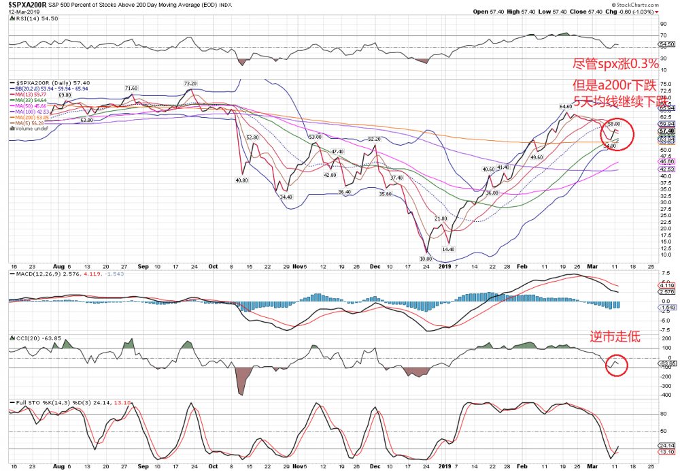Click the Low 57.40 header value
Viewport: 680px width, 471px height.
(x=552, y=12)
